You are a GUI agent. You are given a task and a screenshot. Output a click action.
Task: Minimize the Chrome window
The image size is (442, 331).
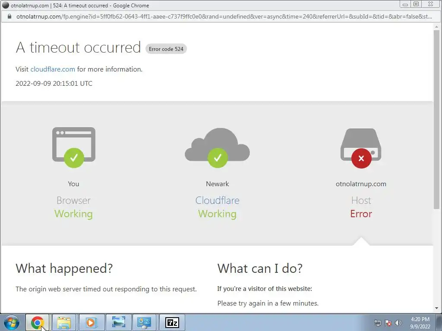tap(405, 4)
